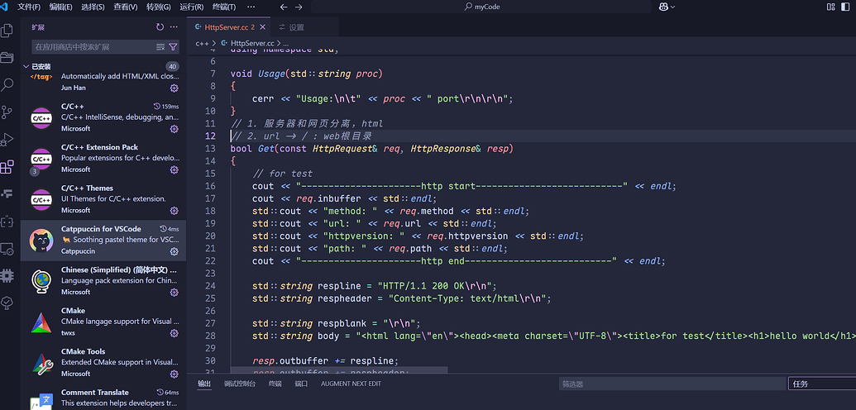Select the 输出 output panel tab
856x410 pixels.
[x=204, y=384]
